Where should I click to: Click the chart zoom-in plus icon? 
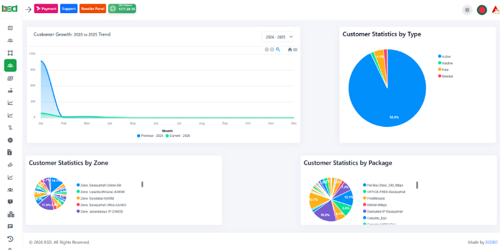coord(266,49)
